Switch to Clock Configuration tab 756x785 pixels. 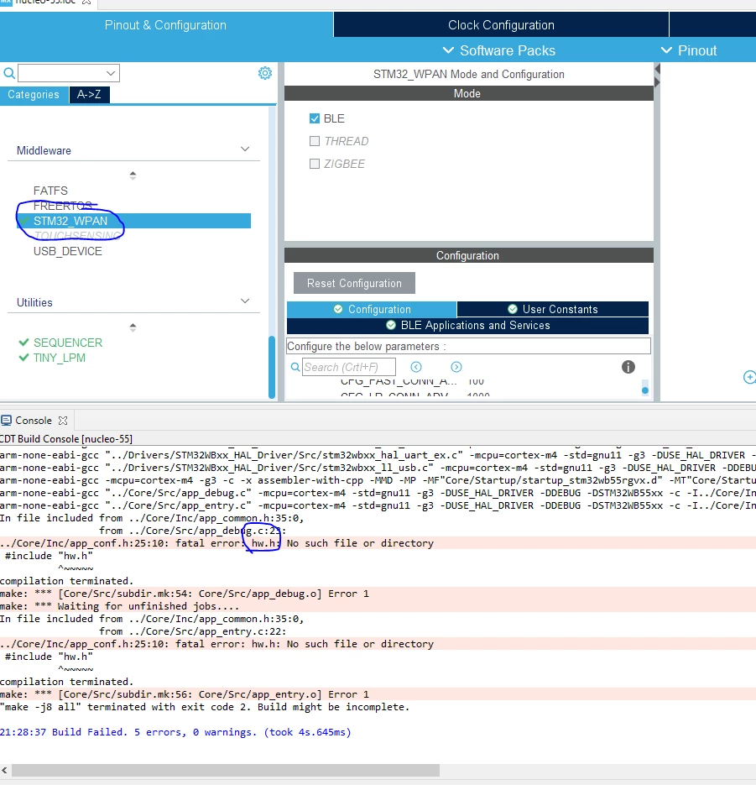(501, 25)
